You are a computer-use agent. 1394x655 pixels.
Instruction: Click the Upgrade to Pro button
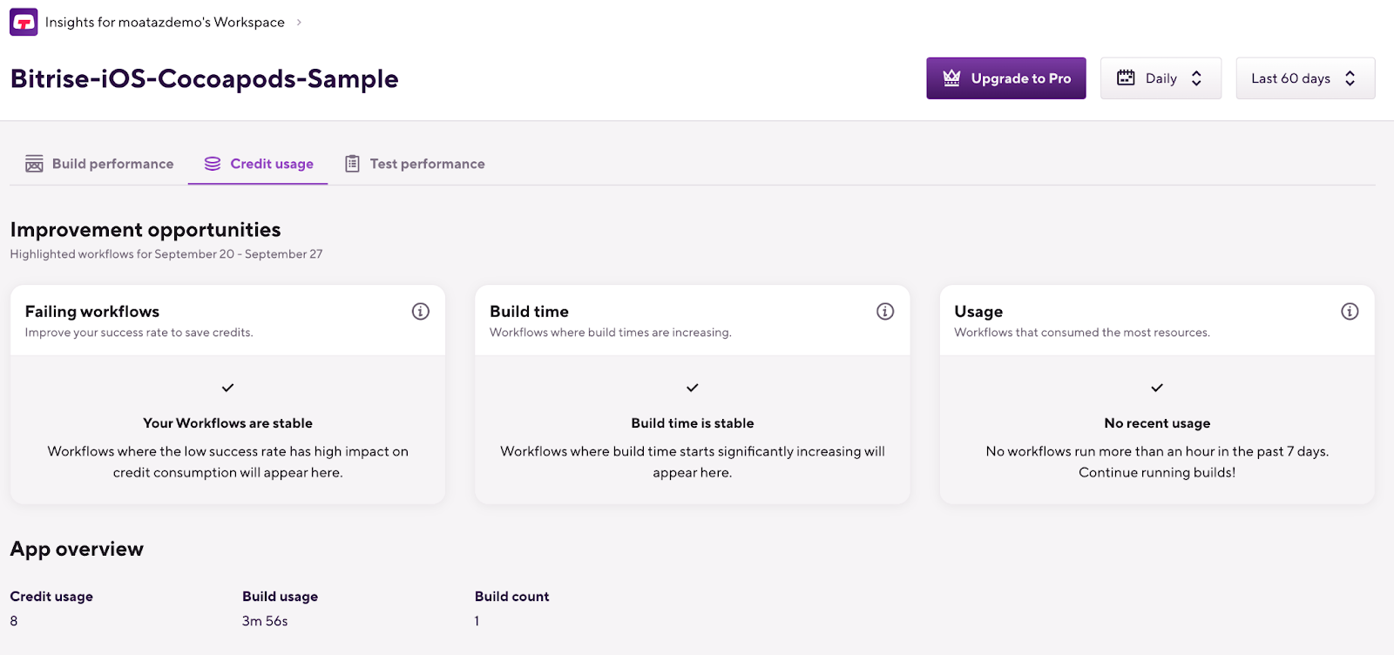coord(1005,78)
